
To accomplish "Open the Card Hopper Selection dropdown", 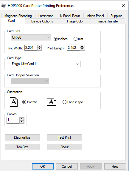I will pyautogui.click(x=30, y=81).
